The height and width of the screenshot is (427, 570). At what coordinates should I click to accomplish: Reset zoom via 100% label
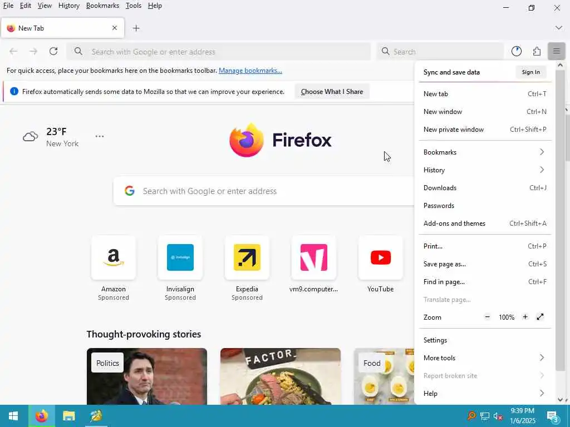tap(507, 317)
